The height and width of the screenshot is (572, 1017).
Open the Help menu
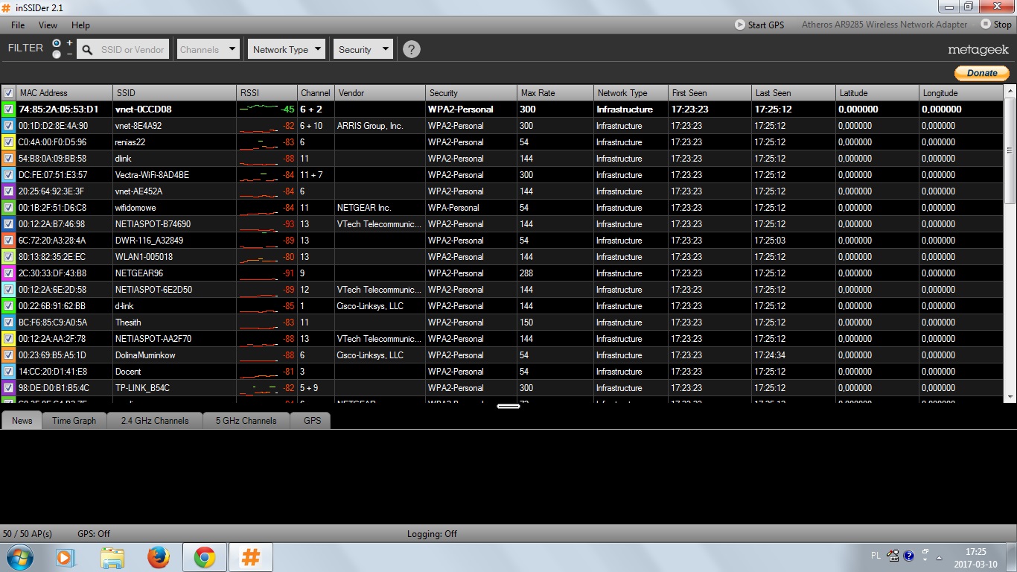80,25
